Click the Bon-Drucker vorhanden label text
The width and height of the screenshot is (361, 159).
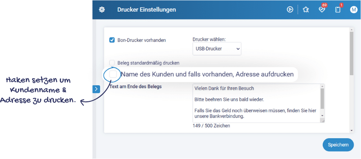[x=142, y=40]
